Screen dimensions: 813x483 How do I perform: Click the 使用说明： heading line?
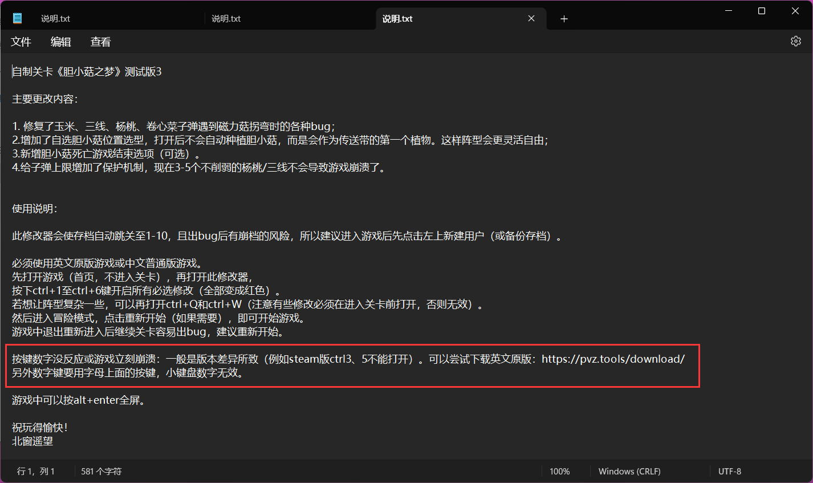click(x=35, y=209)
